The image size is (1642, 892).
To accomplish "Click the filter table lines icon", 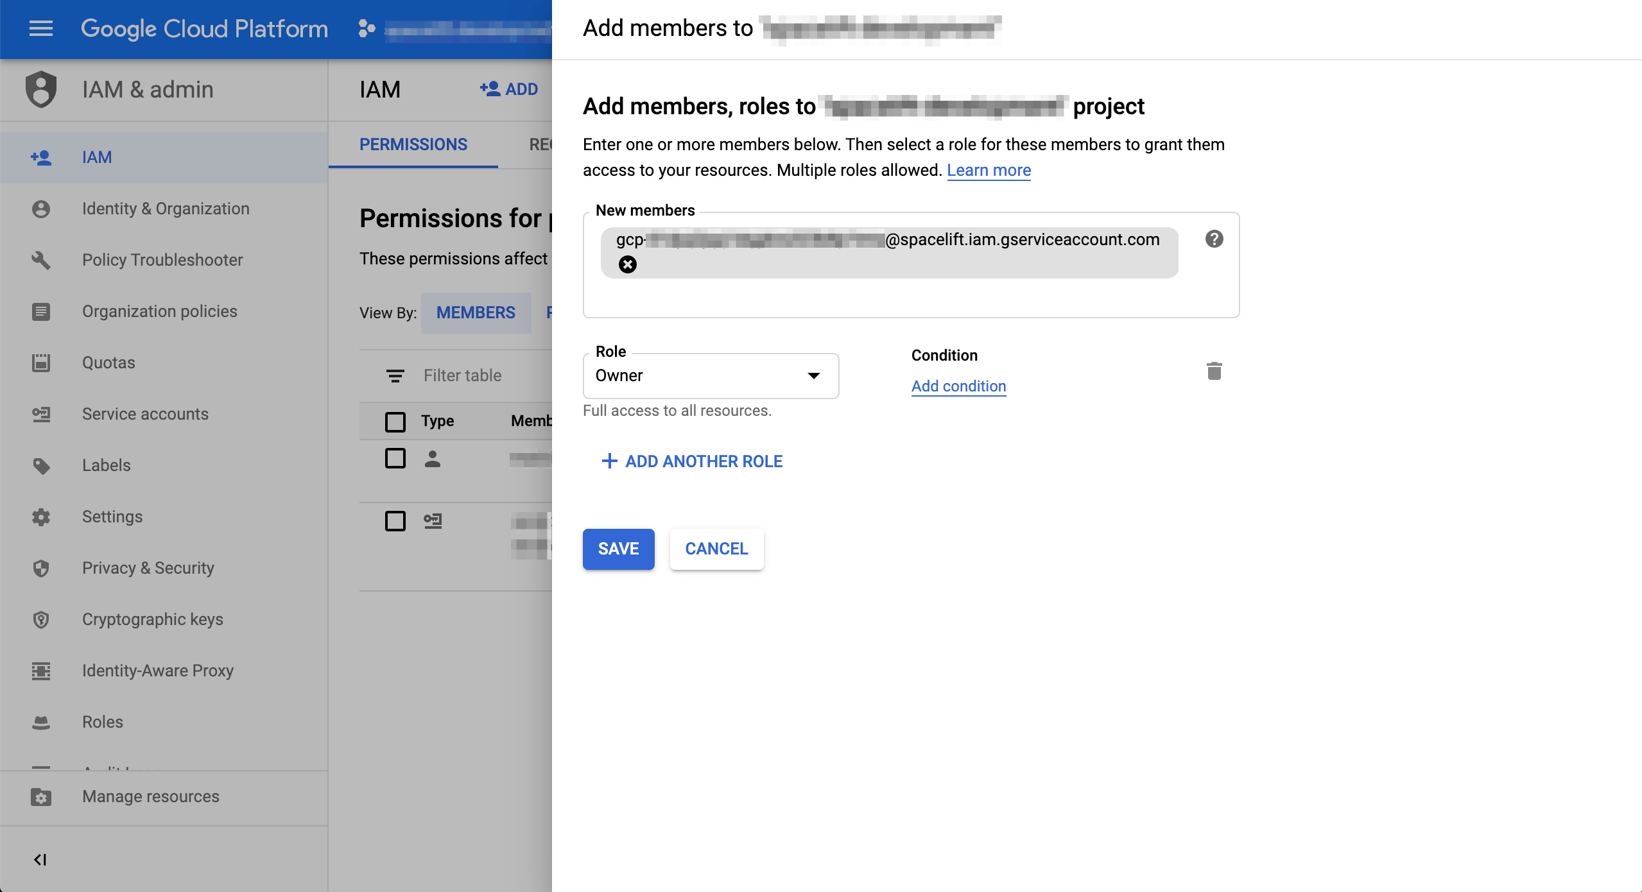I will 395,375.
